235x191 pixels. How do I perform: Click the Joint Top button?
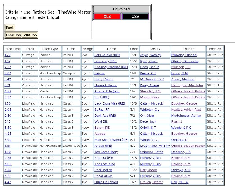click(30, 35)
